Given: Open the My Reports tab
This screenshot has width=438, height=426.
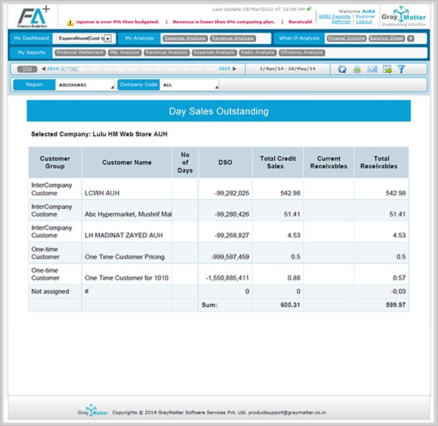Looking at the screenshot, I should coord(31,53).
